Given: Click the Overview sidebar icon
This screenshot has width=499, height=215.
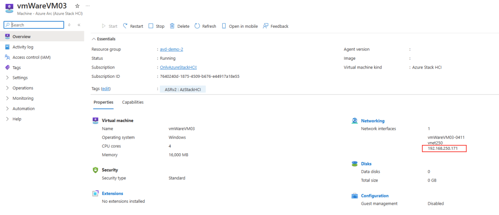Looking at the screenshot, I should click(7, 36).
